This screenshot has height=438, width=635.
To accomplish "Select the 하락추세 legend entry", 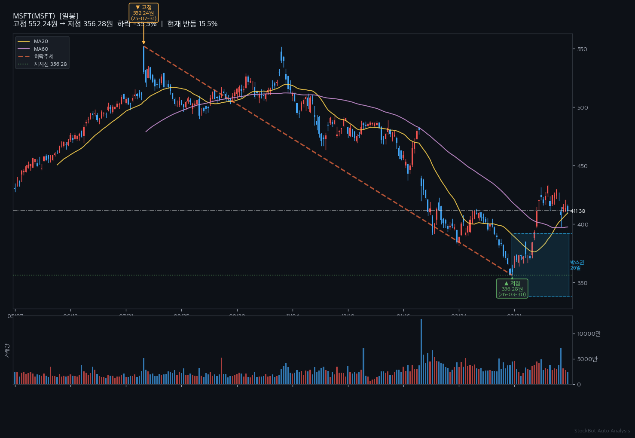I will [x=36, y=56].
